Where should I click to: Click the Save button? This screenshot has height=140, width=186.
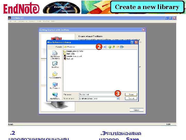pos(131,95)
